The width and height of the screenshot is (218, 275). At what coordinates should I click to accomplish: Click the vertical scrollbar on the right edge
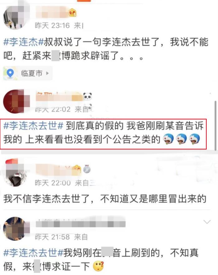pyautogui.click(x=216, y=125)
